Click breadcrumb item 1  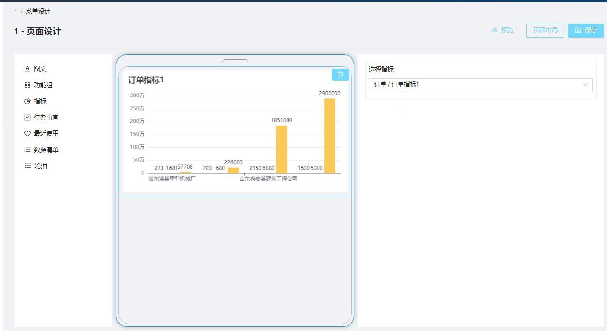click(16, 11)
